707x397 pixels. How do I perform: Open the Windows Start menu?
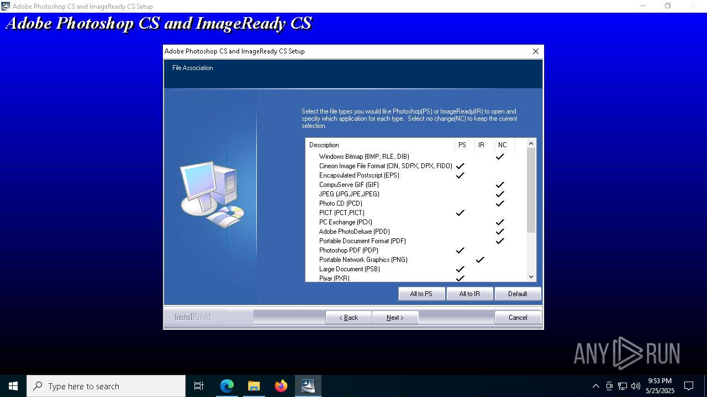(13, 386)
